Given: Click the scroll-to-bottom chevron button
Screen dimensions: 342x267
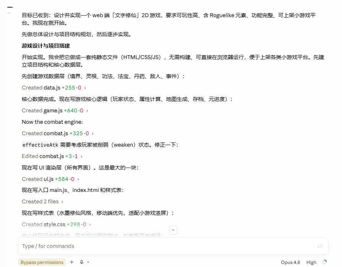Looking at the screenshot, I should (173, 230).
